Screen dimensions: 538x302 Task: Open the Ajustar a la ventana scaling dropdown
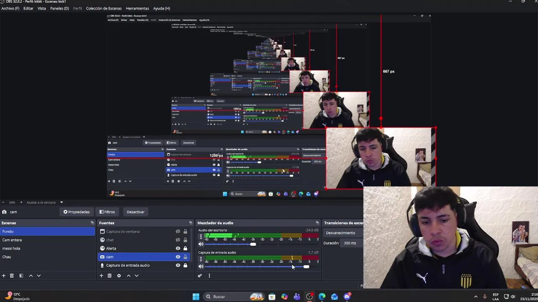tap(45, 202)
